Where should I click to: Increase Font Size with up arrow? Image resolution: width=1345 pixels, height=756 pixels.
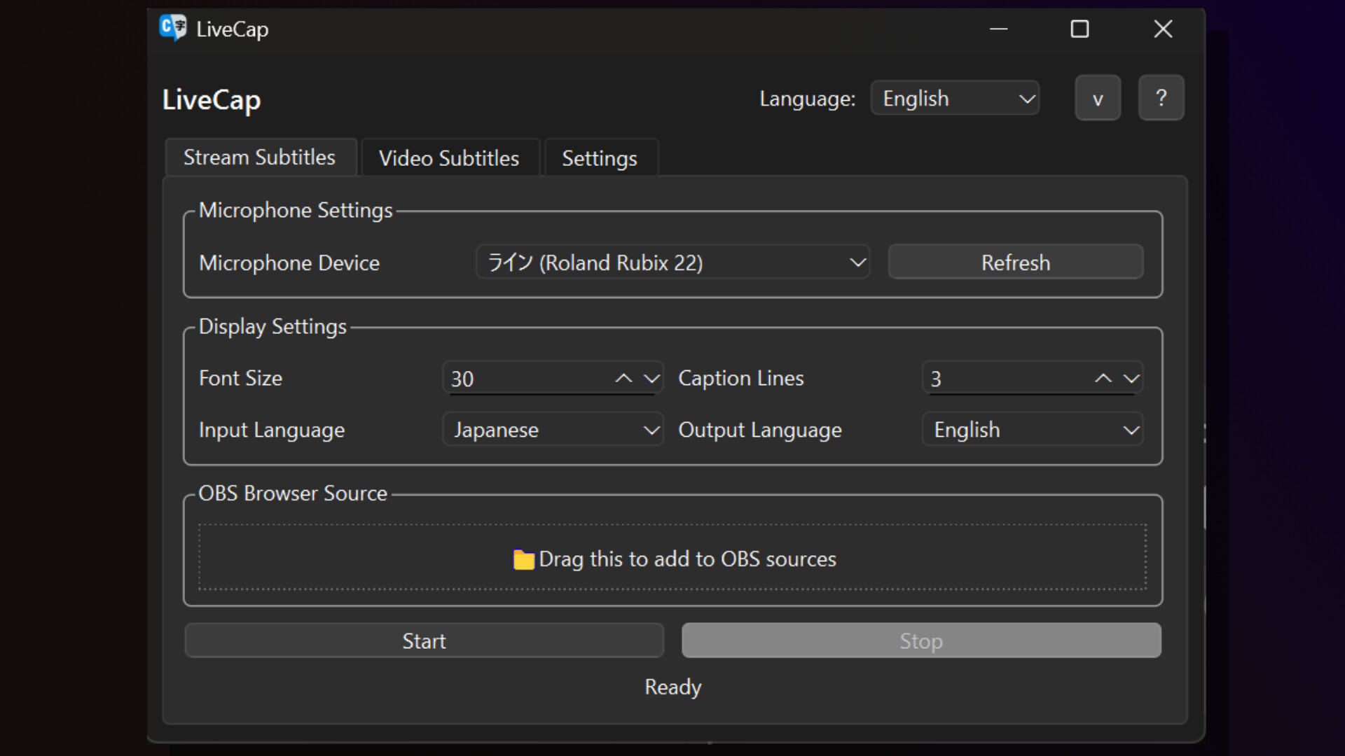(623, 379)
